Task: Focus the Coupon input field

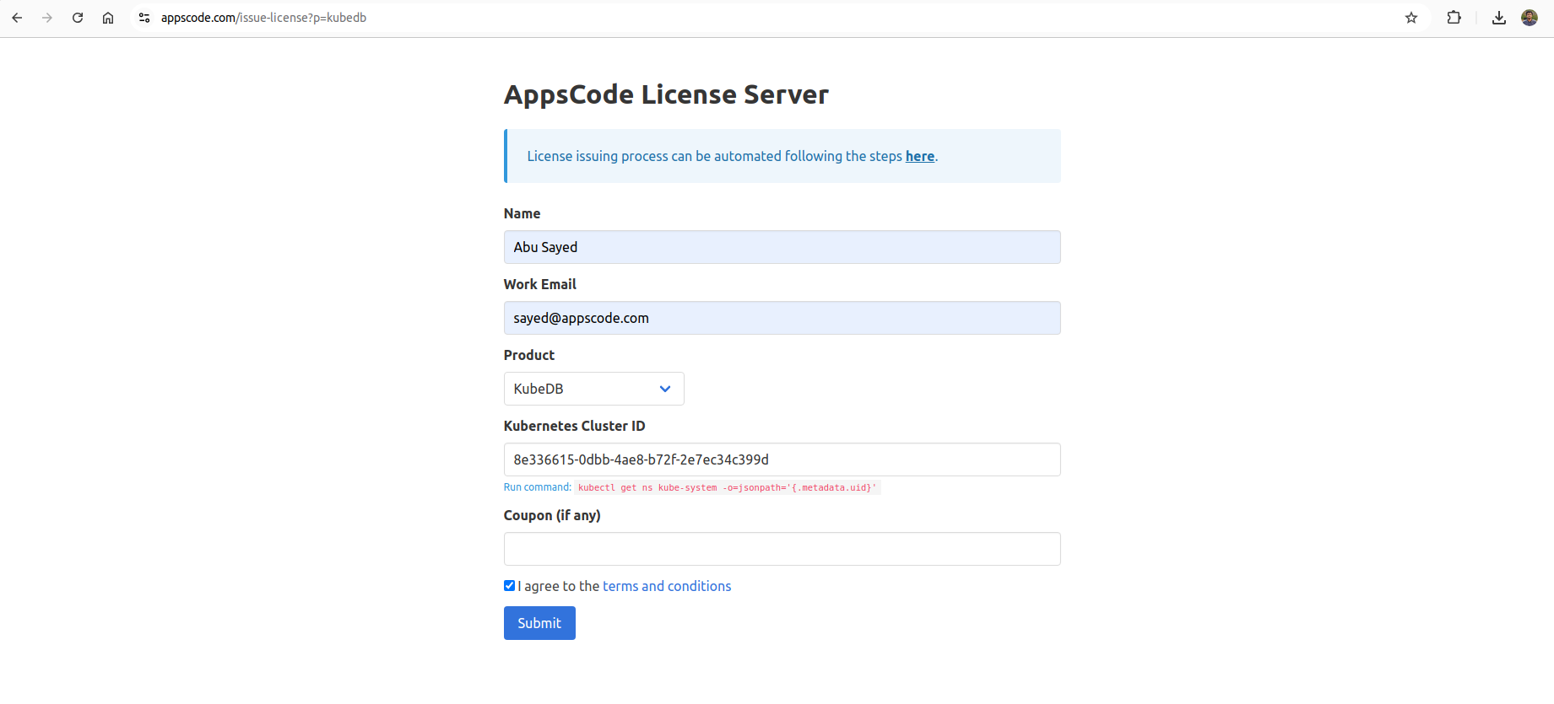Action: click(782, 549)
